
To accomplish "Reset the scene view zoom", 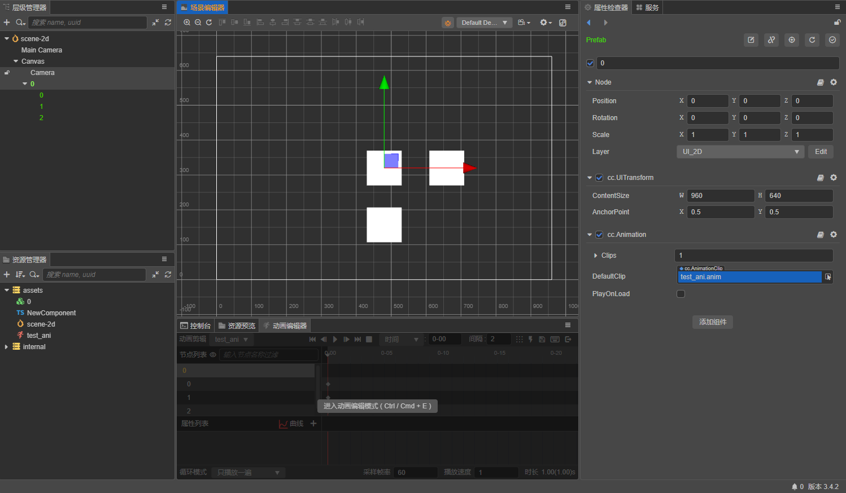I will [209, 23].
